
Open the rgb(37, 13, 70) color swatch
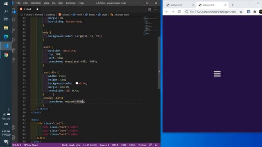pyautogui.click(x=77, y=36)
